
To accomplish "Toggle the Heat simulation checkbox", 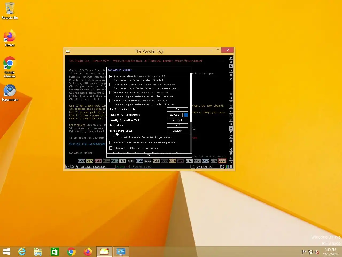I will click(111, 77).
